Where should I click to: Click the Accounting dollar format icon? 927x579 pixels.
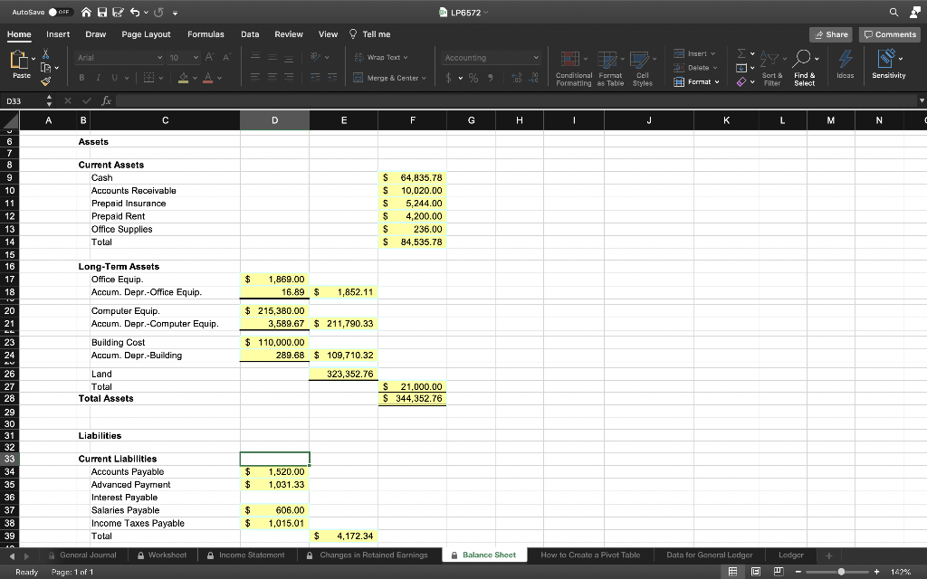[448, 78]
